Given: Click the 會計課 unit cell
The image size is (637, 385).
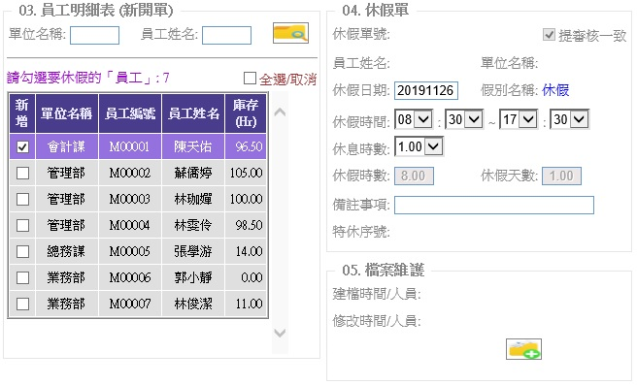Looking at the screenshot, I should [x=66, y=146].
